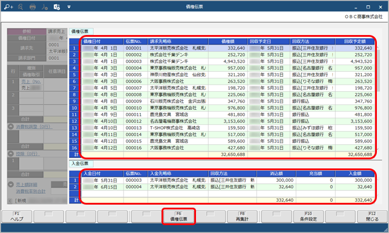Click the 000002 voucher number cell
Viewport: 389px width, 233px height.
136,55
